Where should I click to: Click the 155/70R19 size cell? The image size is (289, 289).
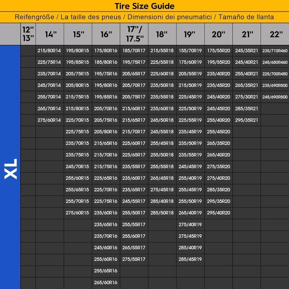point(190,51)
